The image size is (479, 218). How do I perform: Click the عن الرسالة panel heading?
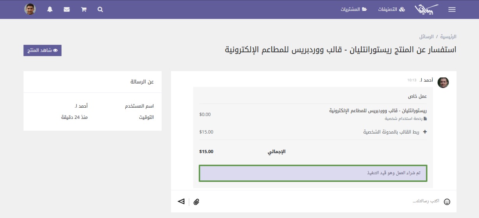(142, 82)
